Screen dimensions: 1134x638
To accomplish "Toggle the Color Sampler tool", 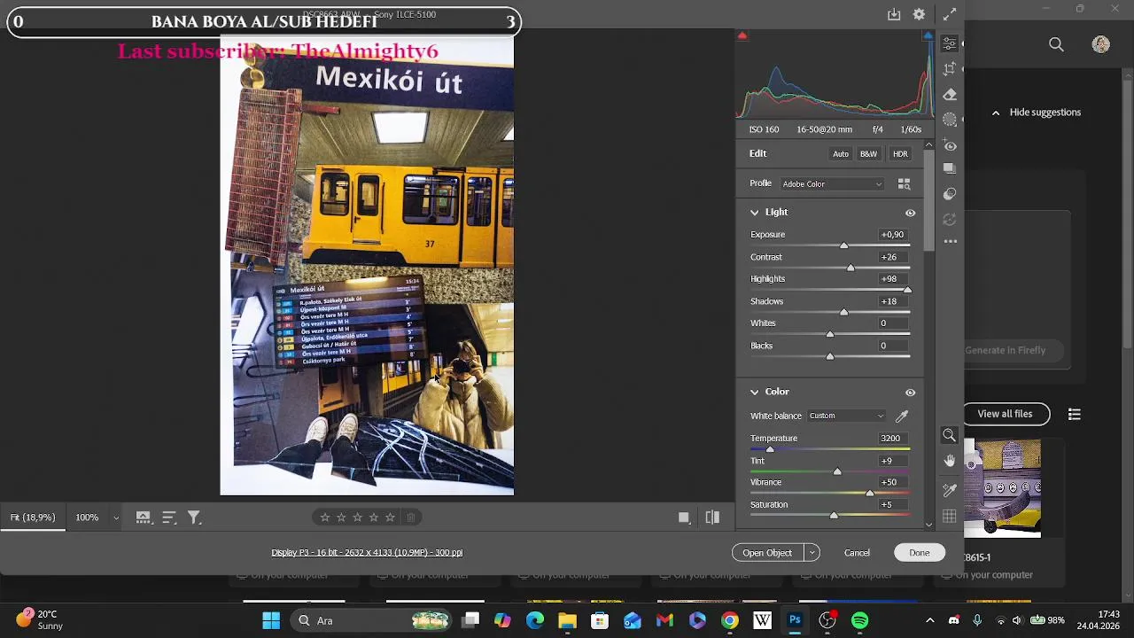I will click(x=949, y=489).
